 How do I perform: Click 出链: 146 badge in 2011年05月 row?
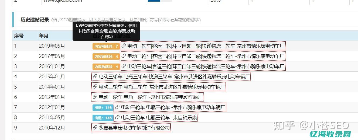(103, 118)
